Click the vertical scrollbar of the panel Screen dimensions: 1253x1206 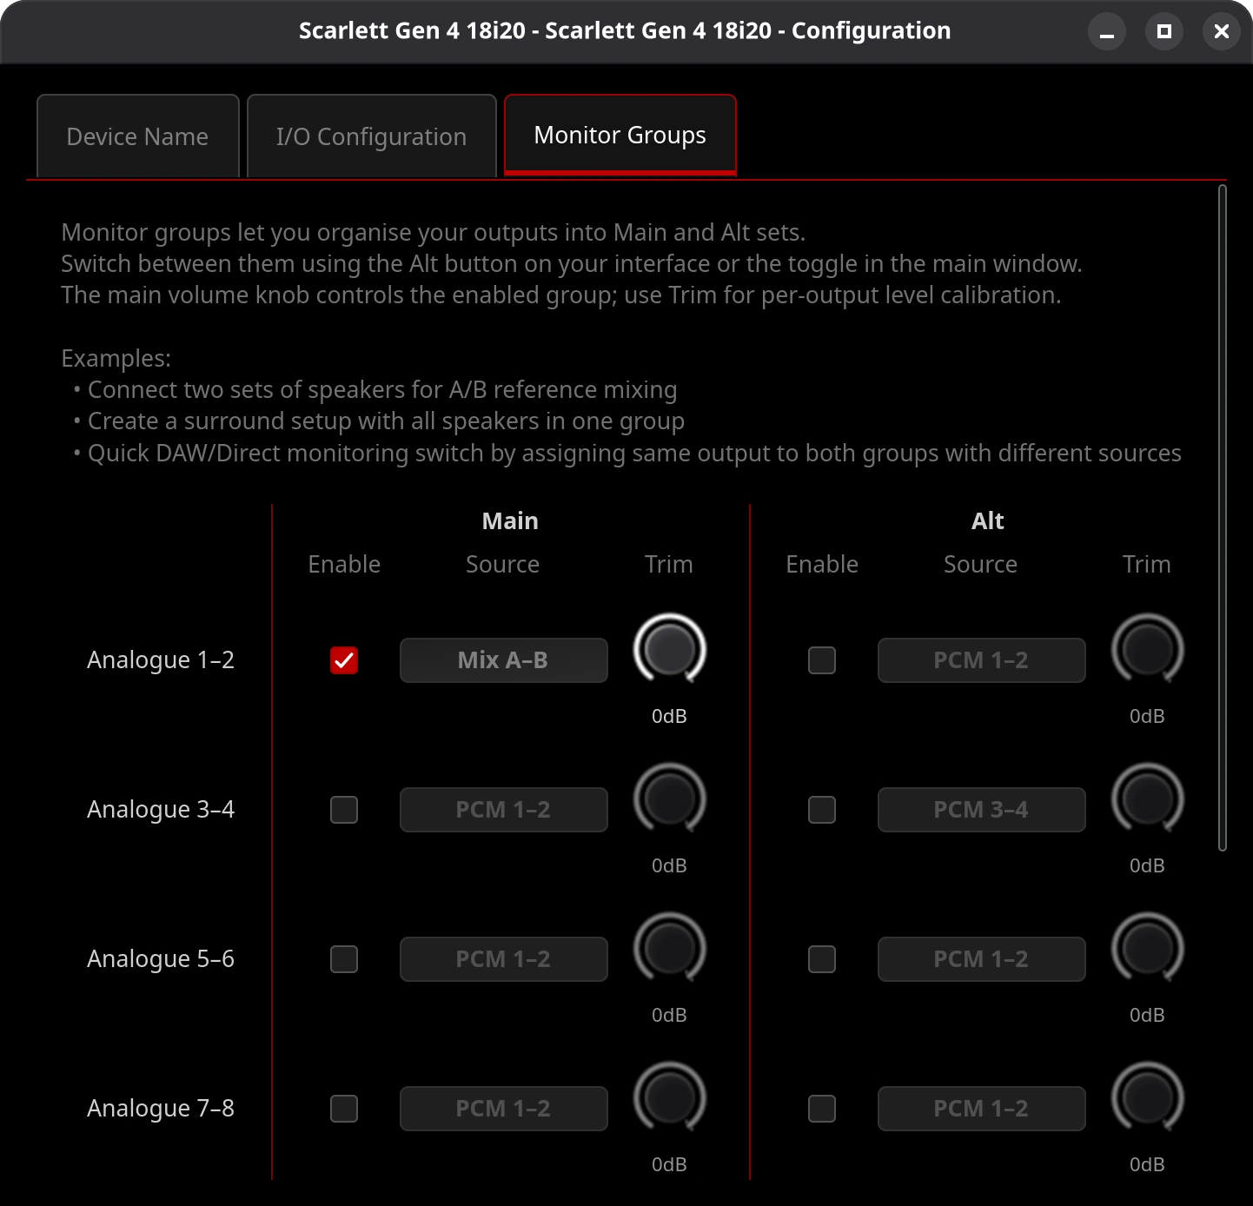coord(1223,518)
